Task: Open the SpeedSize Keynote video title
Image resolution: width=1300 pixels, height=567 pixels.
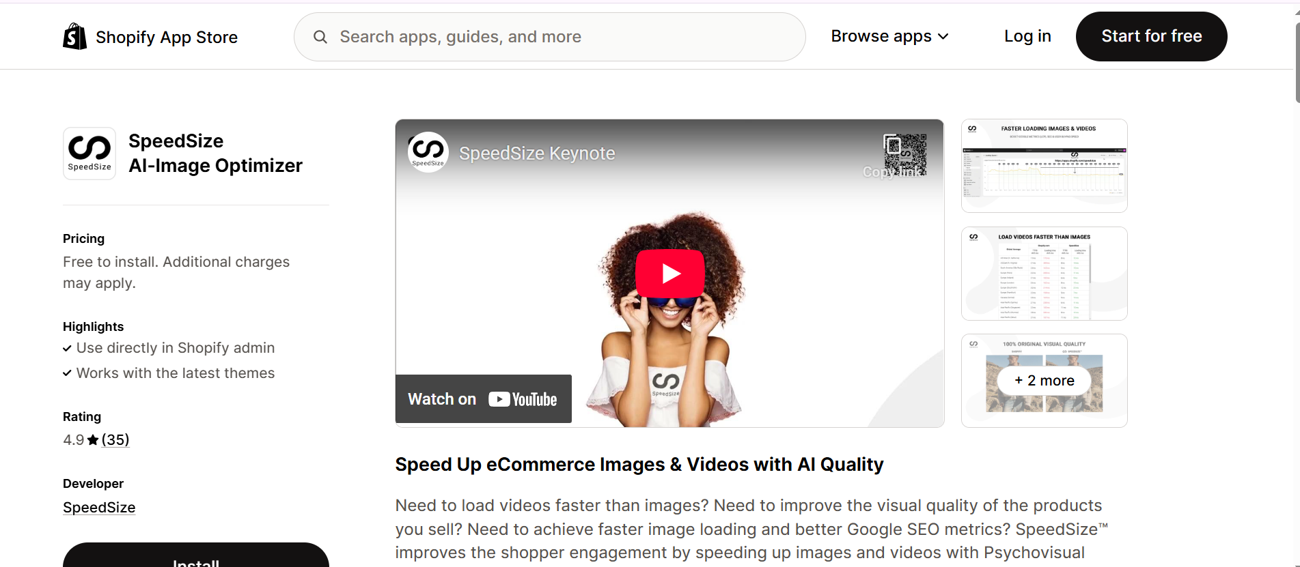Action: pos(537,154)
